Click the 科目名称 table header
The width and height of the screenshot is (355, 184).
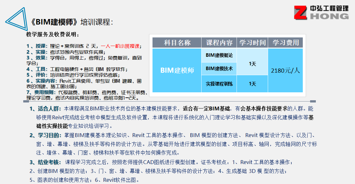pos(177,43)
